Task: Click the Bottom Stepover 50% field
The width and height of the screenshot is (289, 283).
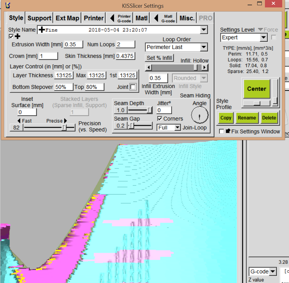Action: coord(64,87)
